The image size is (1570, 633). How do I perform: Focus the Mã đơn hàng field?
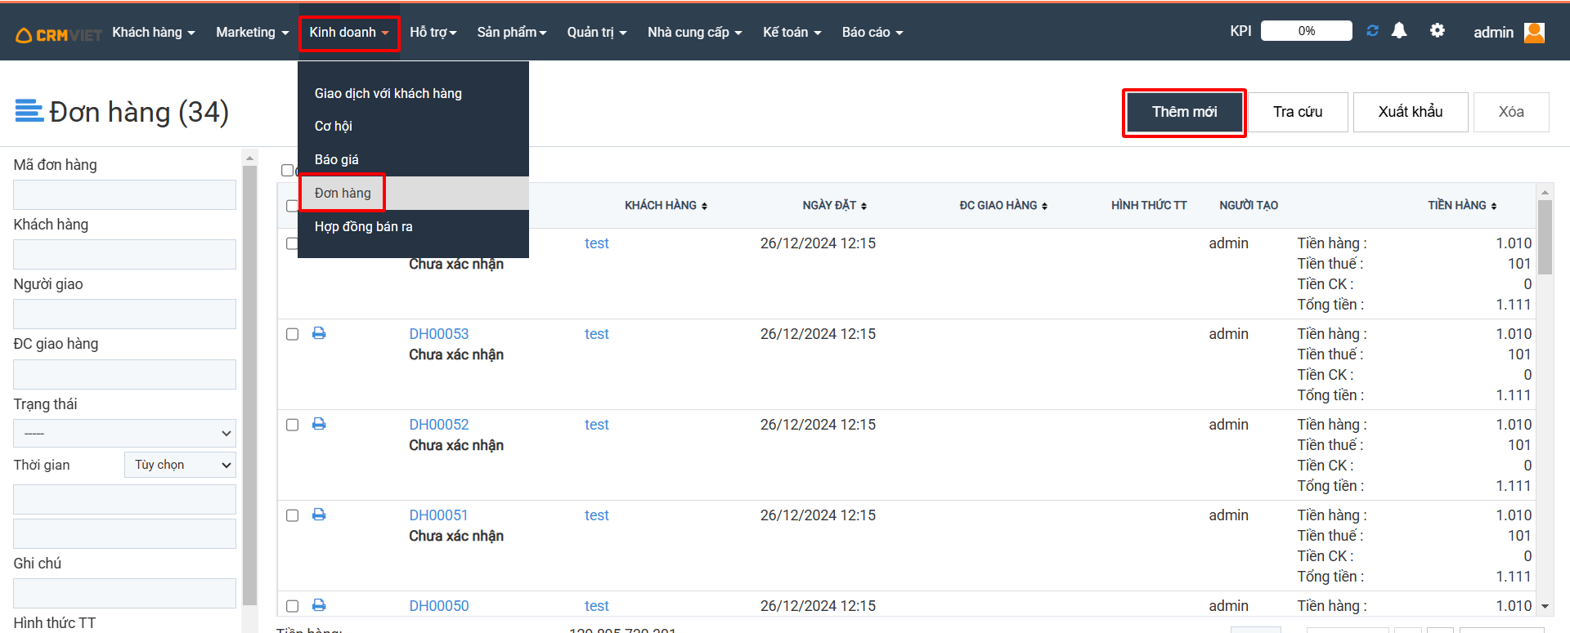(124, 195)
